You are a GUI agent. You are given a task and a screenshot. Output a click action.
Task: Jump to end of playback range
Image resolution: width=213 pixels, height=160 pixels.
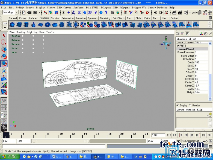(209, 135)
